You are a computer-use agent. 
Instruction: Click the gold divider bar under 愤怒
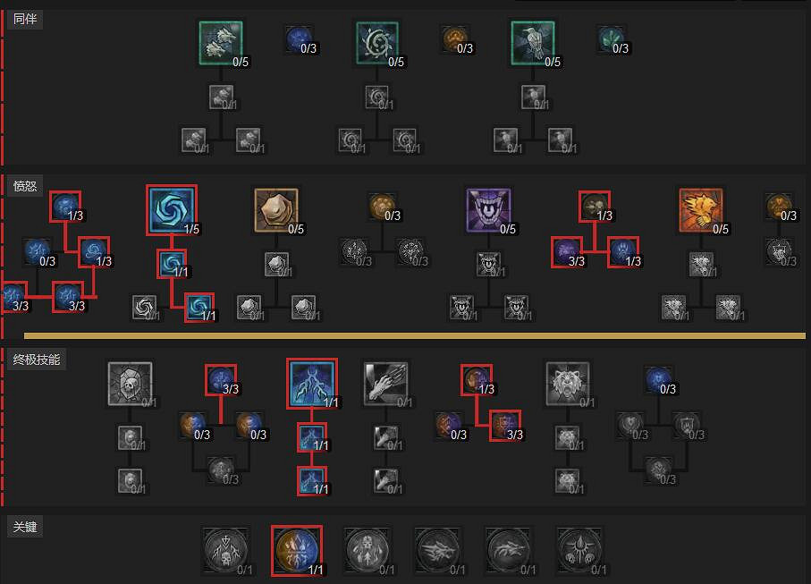(x=415, y=335)
